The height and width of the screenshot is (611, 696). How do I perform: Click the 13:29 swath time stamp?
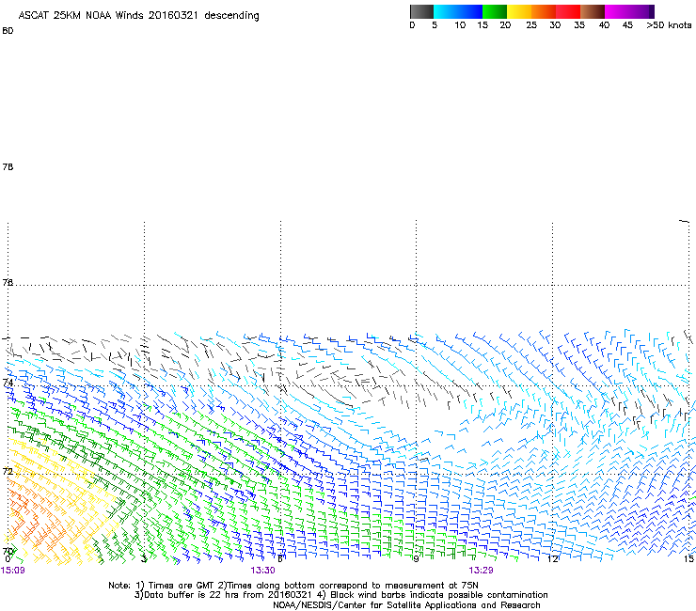[482, 571]
